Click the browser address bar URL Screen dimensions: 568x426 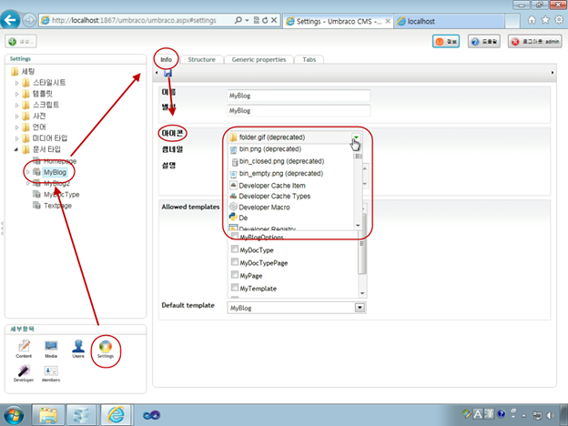pyautogui.click(x=134, y=21)
